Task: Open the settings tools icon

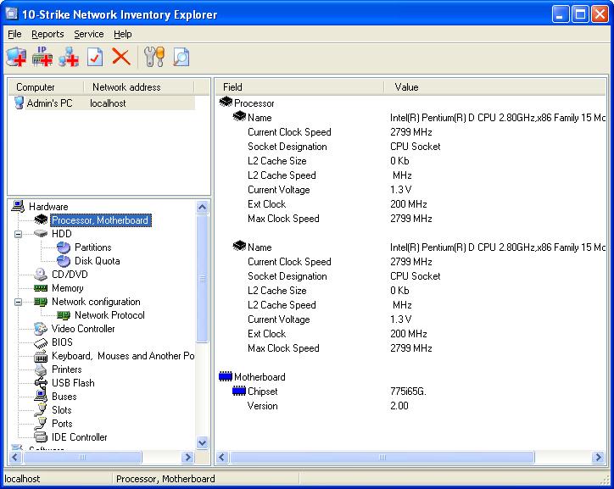Action: tap(153, 57)
